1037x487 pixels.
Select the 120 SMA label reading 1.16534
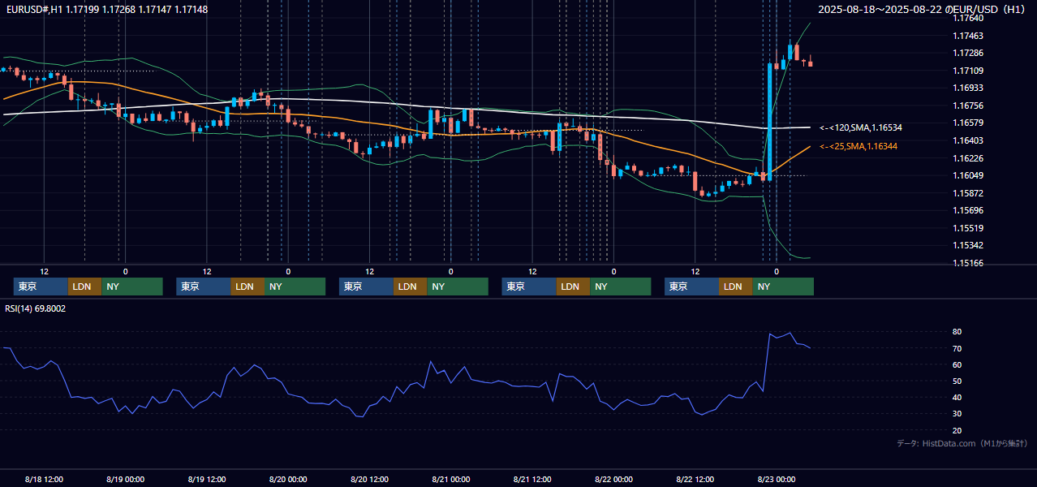click(861, 128)
